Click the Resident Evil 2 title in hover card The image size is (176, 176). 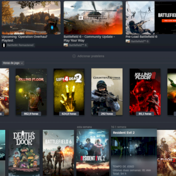point(124,132)
